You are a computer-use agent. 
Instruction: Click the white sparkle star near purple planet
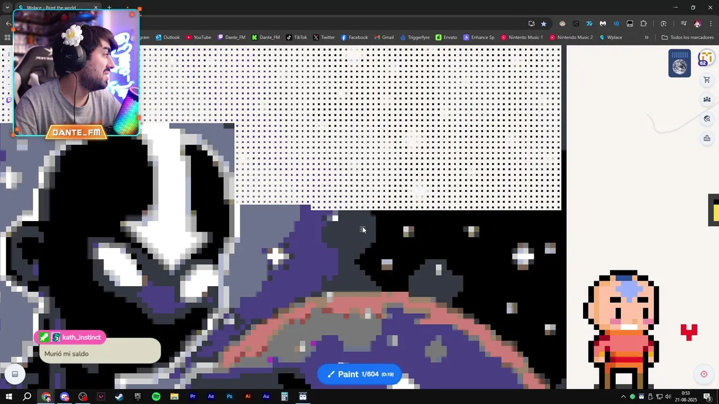tap(276, 256)
